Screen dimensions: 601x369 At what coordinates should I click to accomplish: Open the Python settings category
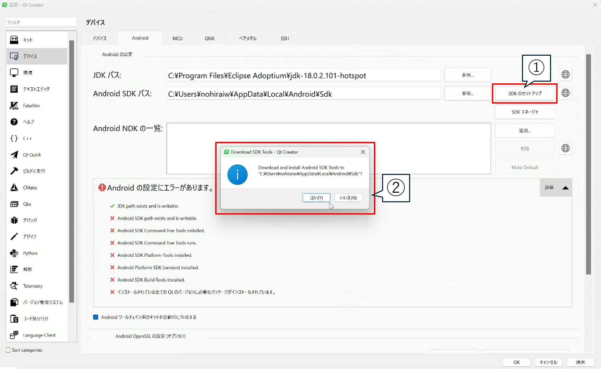tap(30, 253)
